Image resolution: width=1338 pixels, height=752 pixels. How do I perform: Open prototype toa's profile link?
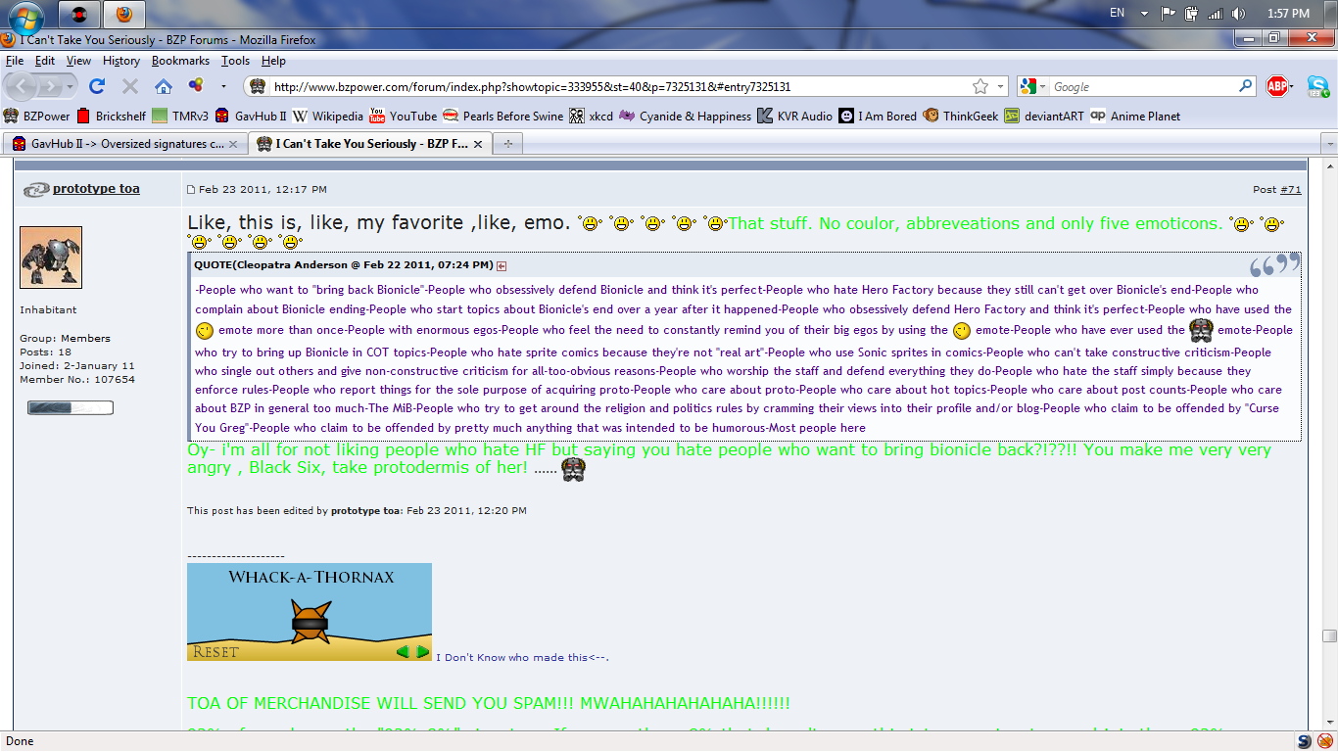point(96,188)
